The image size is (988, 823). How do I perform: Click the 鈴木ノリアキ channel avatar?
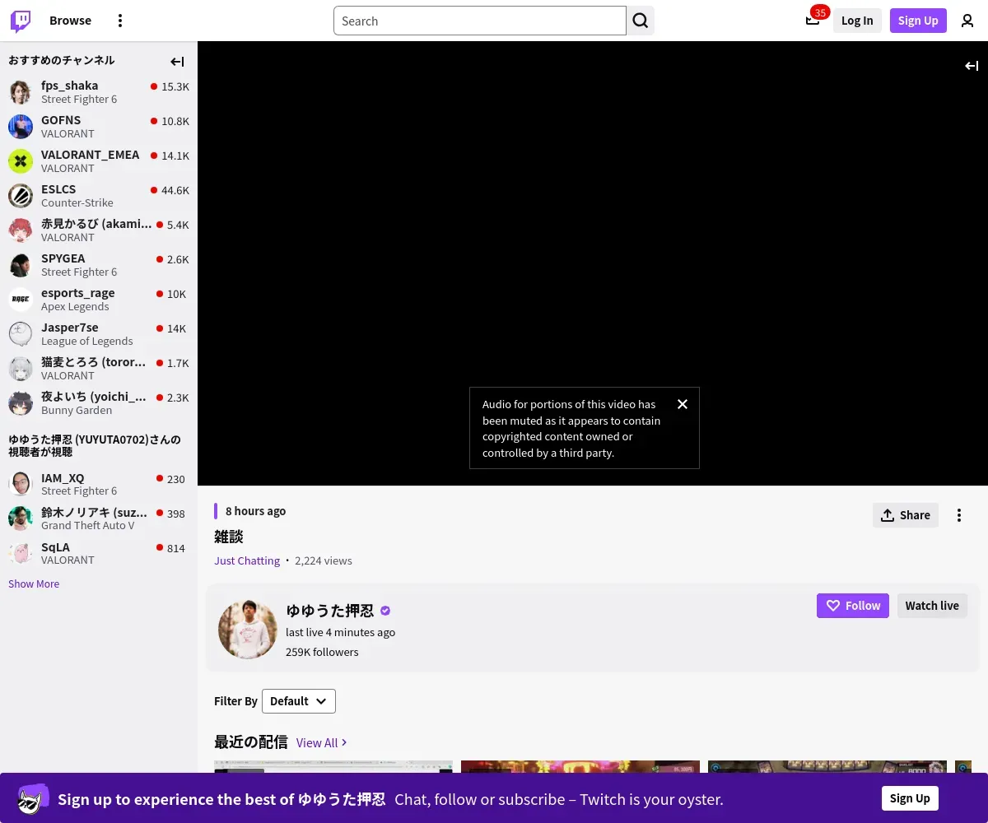(21, 519)
